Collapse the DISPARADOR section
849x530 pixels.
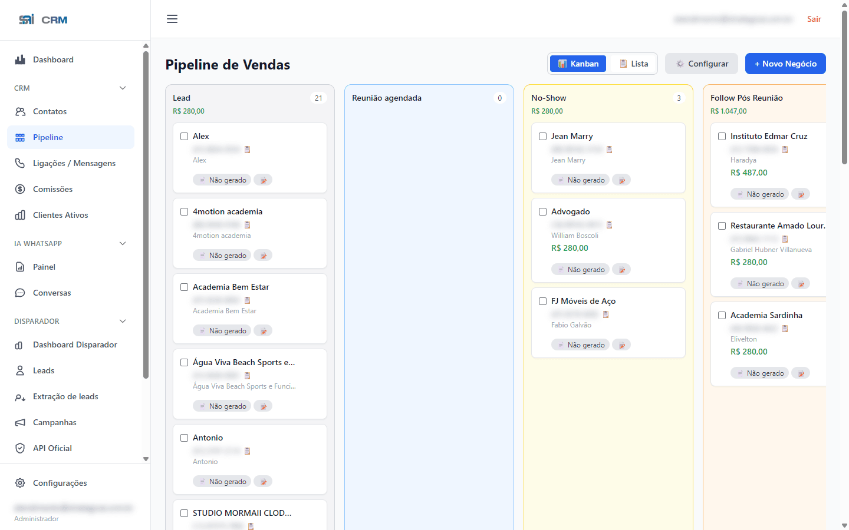click(123, 321)
